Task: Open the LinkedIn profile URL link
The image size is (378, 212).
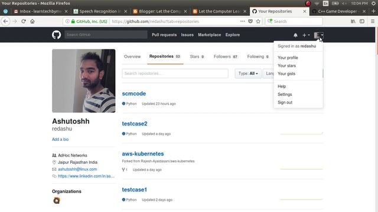Action: [86, 176]
